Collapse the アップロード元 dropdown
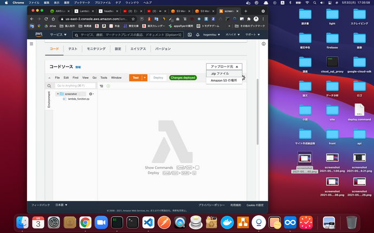The image size is (374, 233). click(224, 66)
